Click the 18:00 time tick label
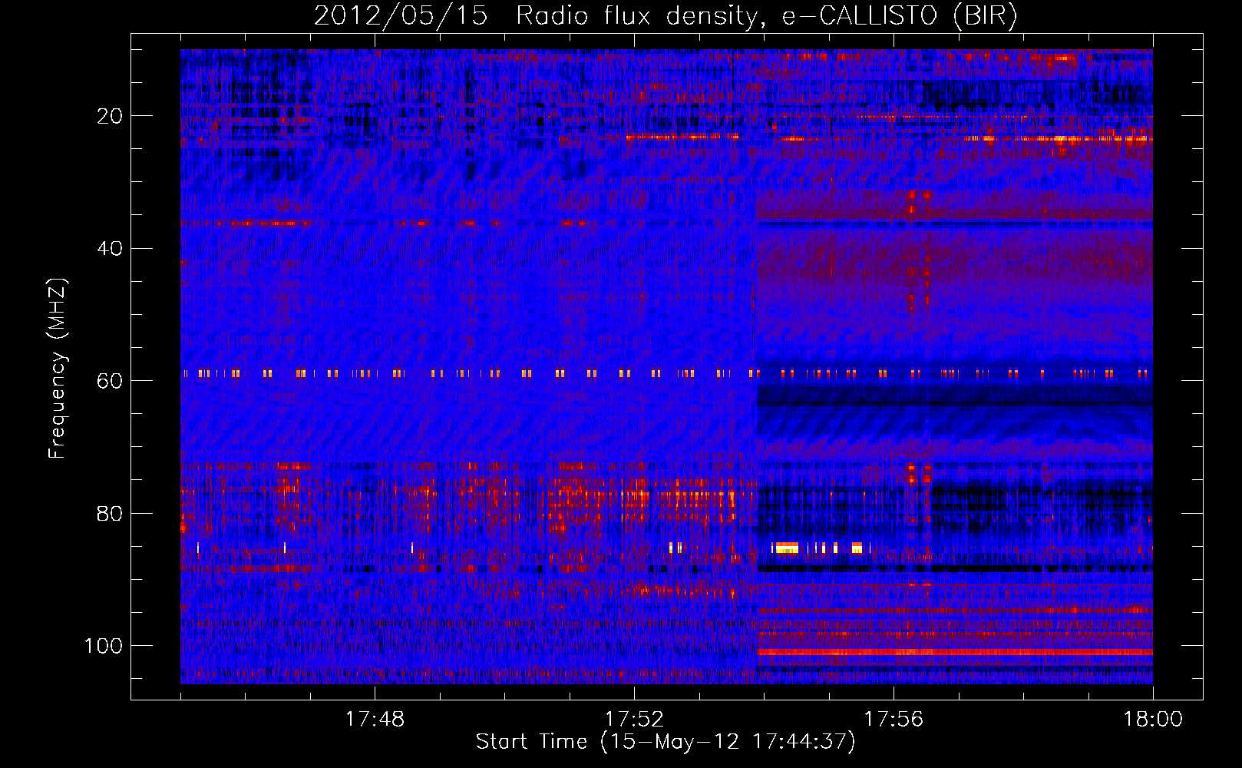Viewport: 1242px width, 768px height. [1153, 720]
